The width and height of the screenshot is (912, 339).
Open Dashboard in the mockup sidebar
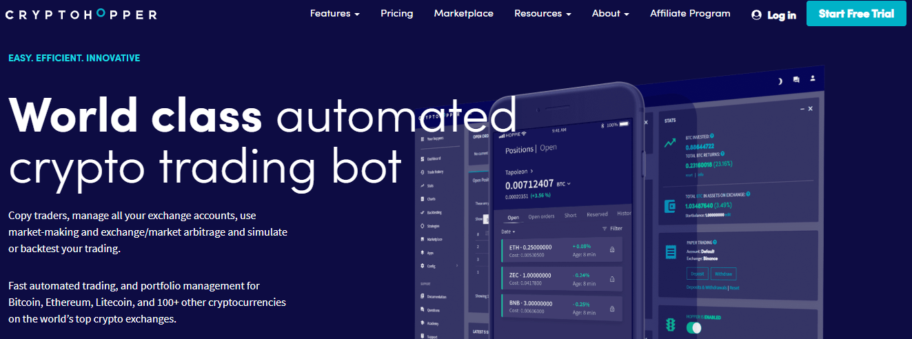tap(434, 158)
